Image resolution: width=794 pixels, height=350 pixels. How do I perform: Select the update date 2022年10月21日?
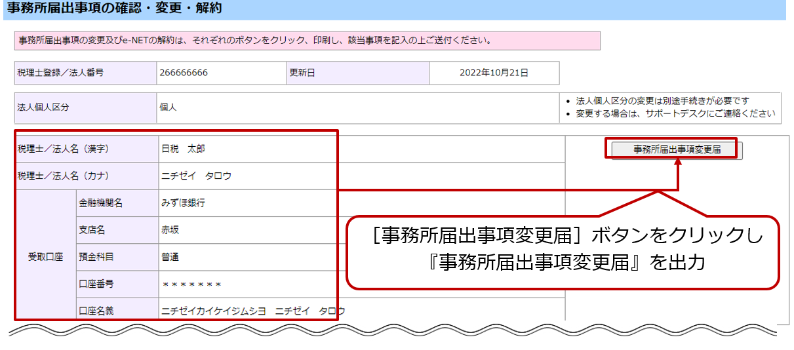494,73
